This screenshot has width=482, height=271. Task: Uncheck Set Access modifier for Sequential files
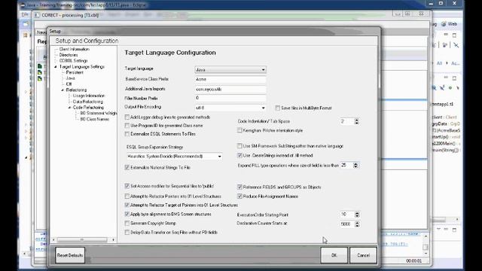click(x=127, y=186)
